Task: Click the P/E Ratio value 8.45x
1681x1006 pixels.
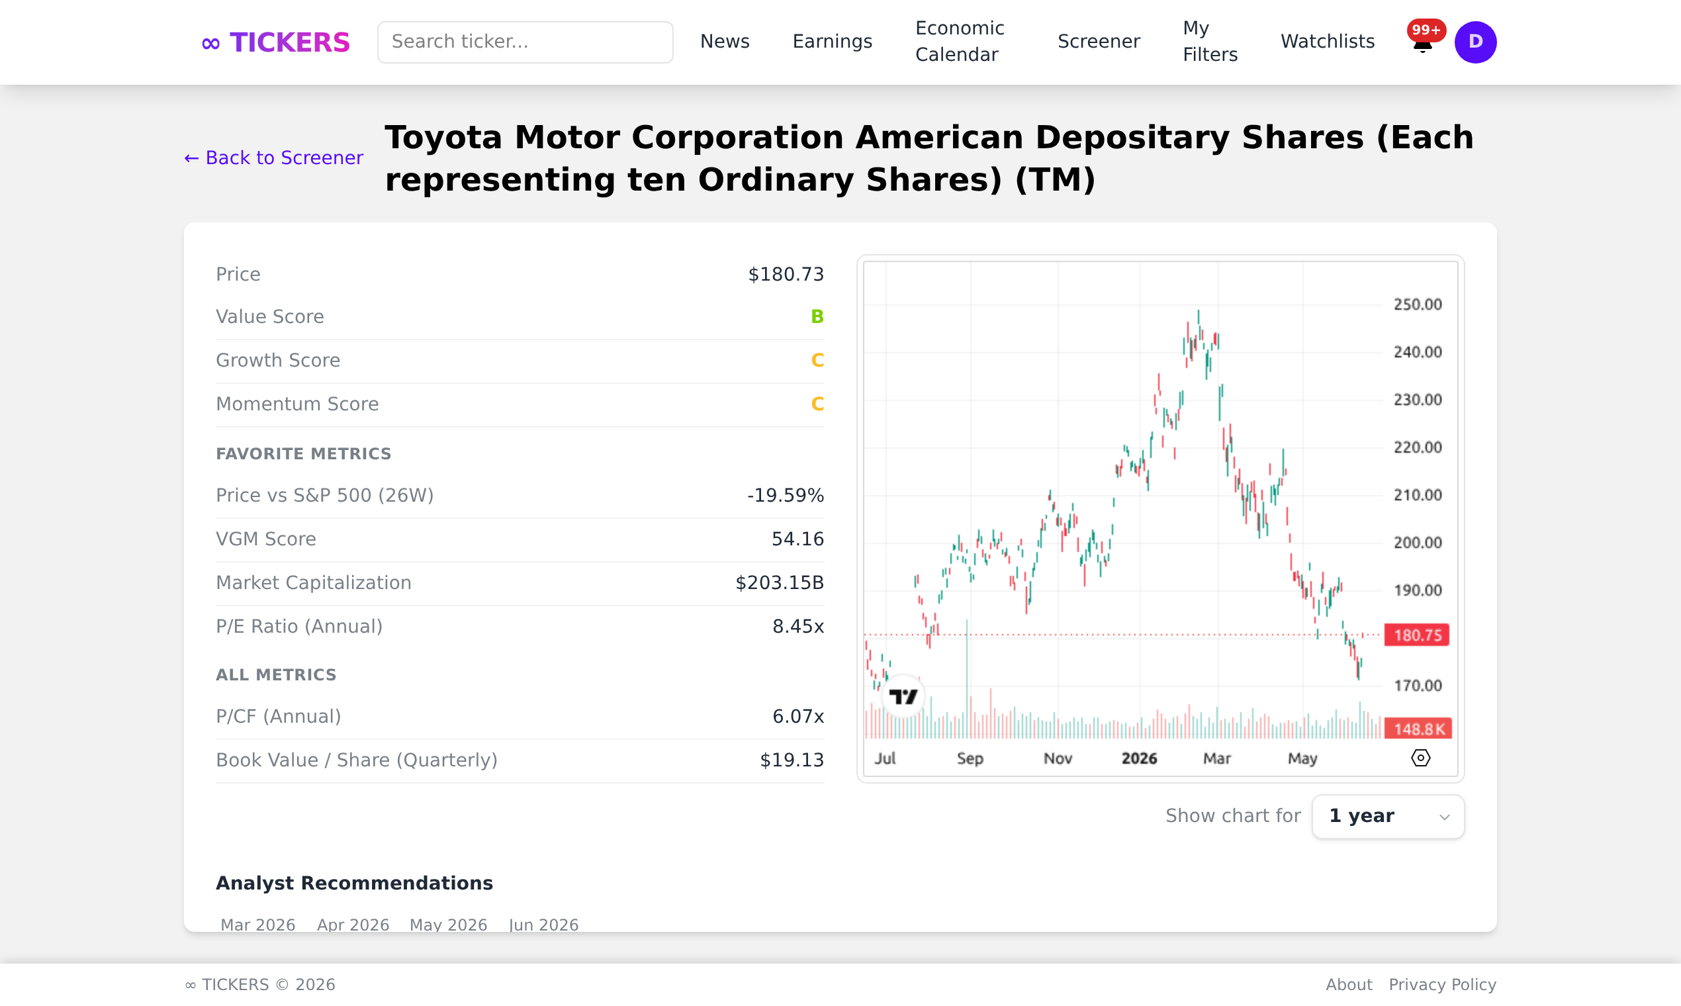Action: 797,626
